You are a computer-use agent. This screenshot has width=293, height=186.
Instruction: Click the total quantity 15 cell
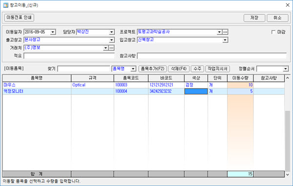pos(240,174)
